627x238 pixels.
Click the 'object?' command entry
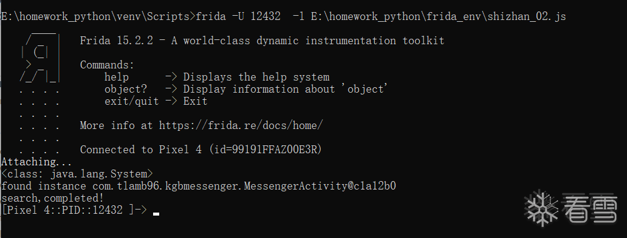(x=126, y=89)
